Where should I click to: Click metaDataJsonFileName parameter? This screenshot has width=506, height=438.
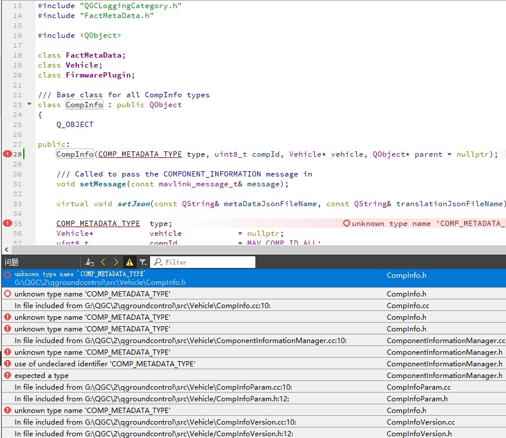(x=270, y=204)
